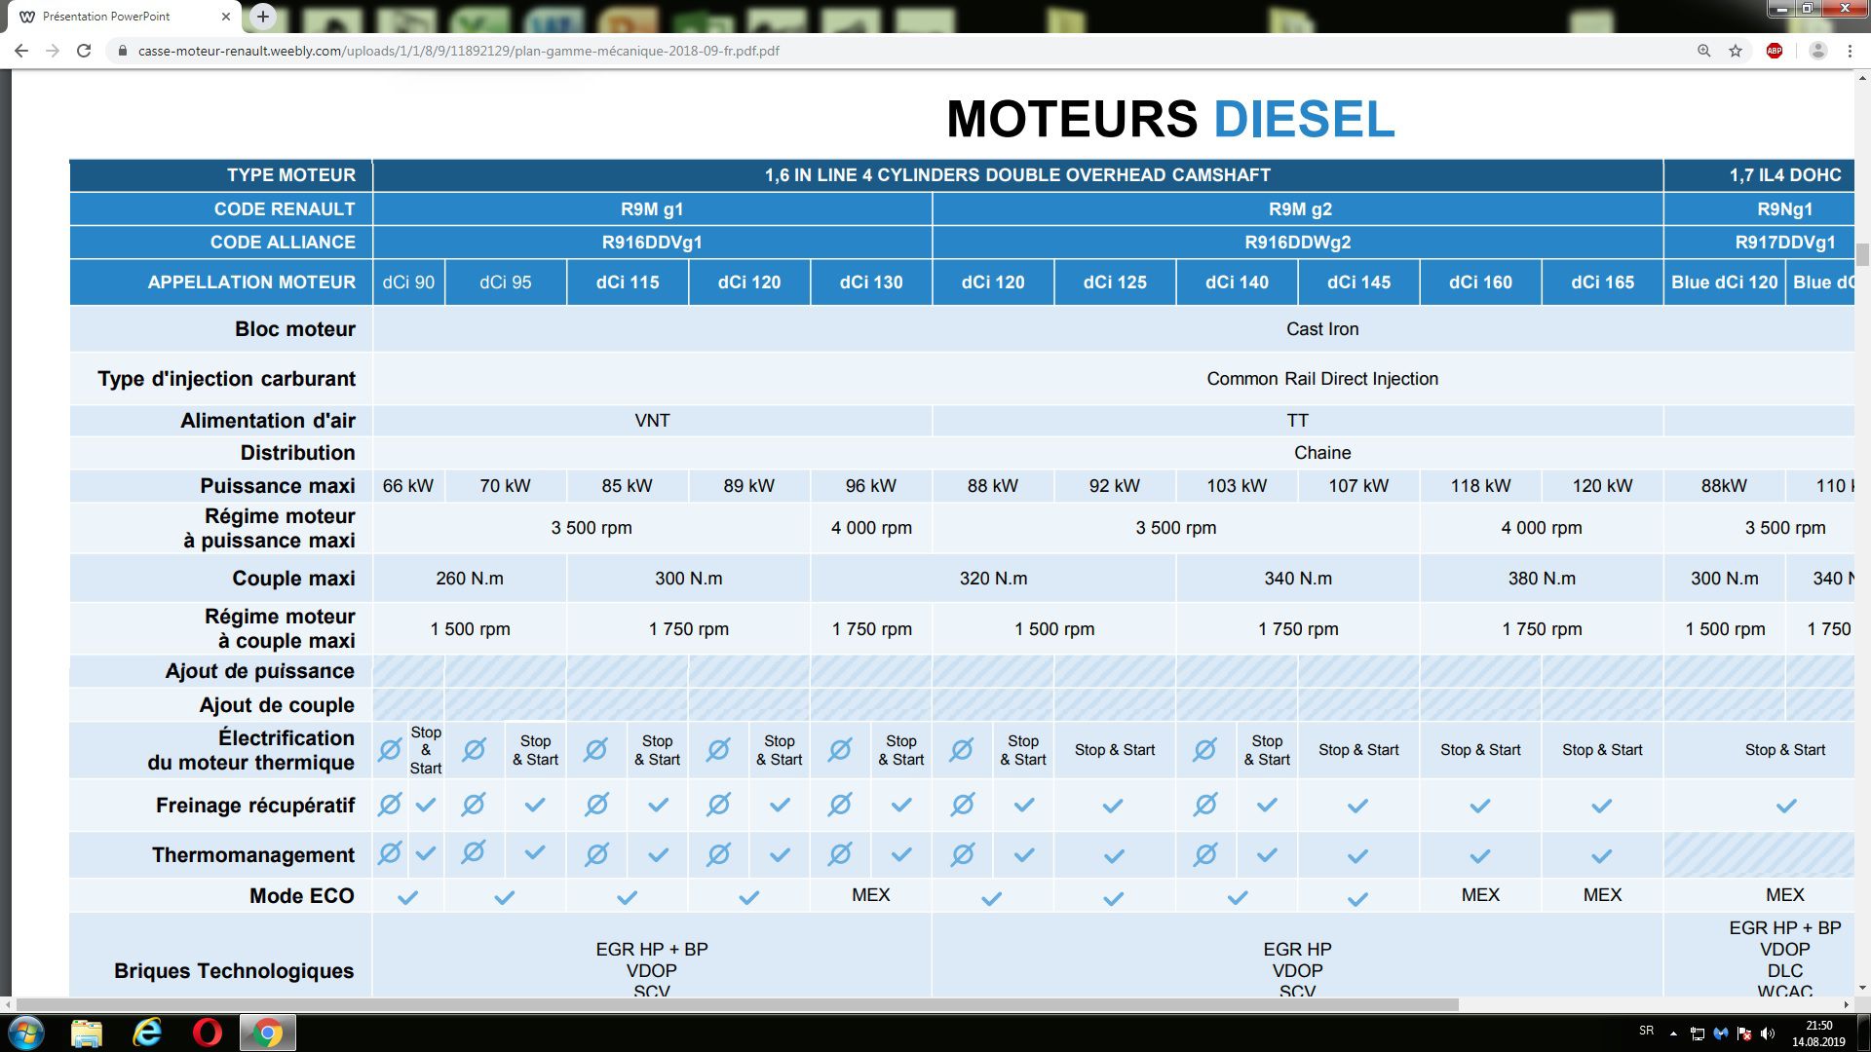Click the Briques Technologiques row label
The width and height of the screenshot is (1871, 1052).
pos(234,971)
